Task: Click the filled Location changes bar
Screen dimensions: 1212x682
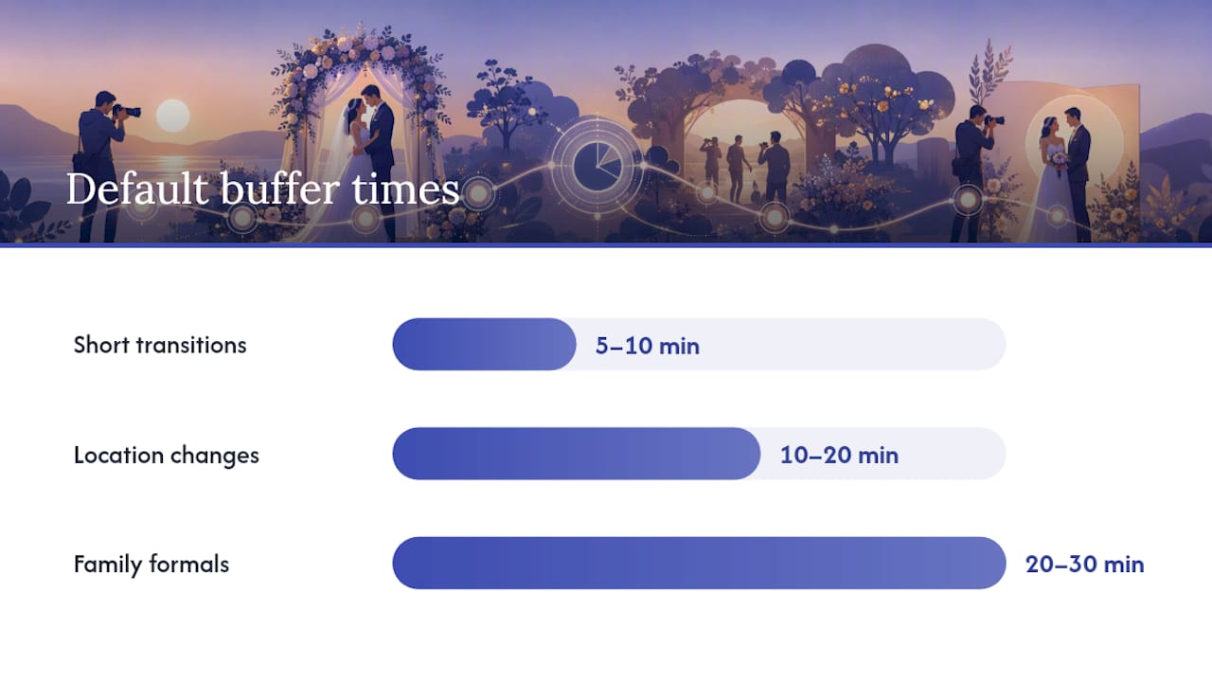Action: tap(576, 454)
